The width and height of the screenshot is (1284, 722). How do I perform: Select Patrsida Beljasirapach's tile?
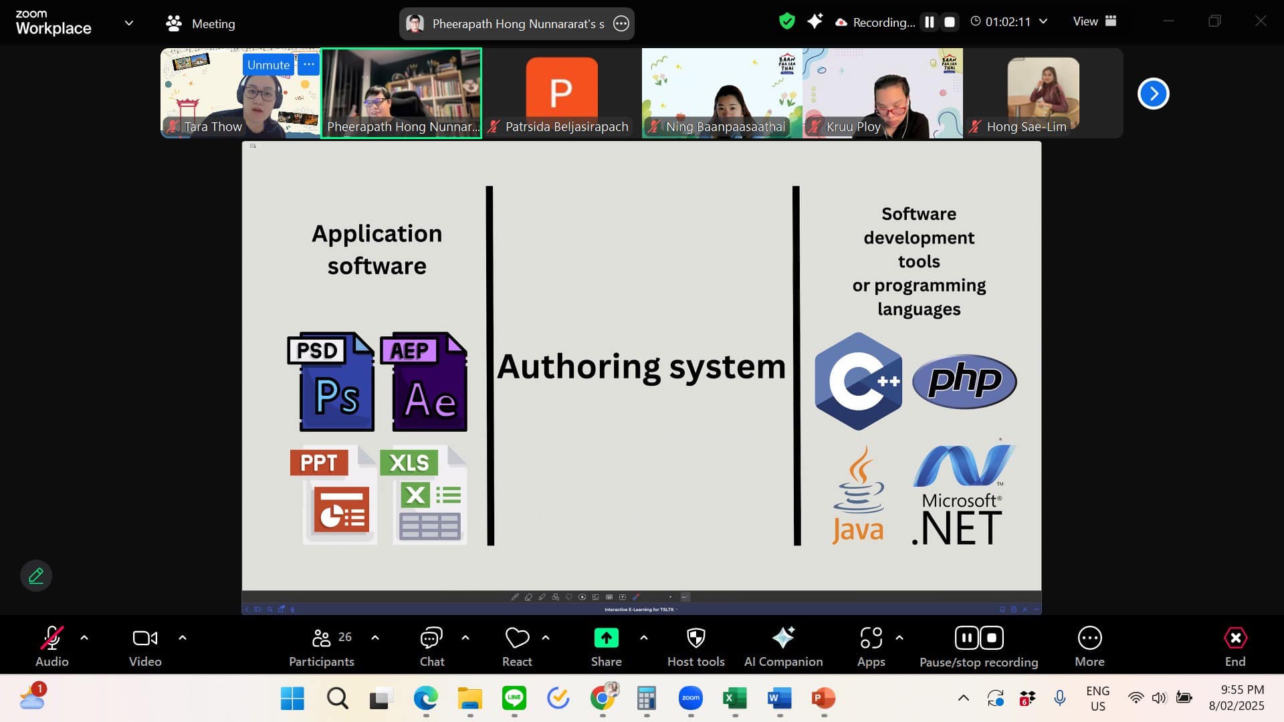(562, 93)
